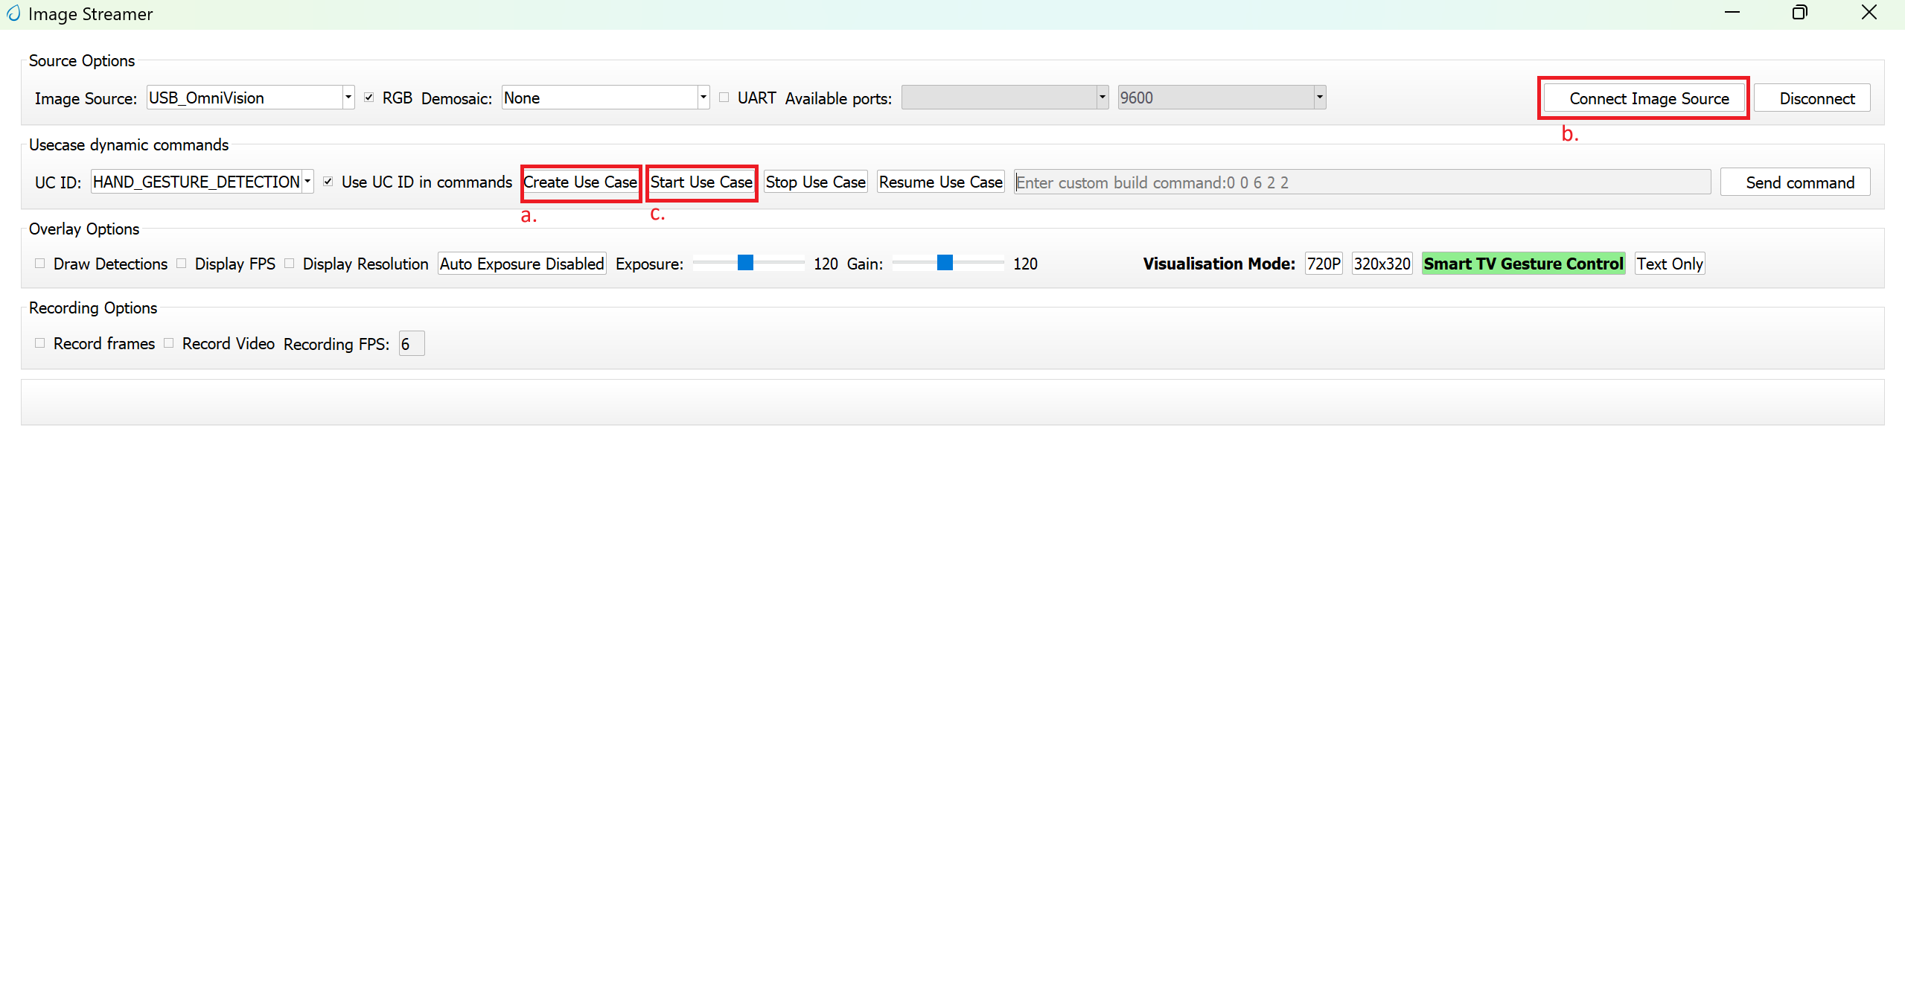This screenshot has height=994, width=1905.
Task: Expand the Available ports dropdown
Action: [1101, 97]
